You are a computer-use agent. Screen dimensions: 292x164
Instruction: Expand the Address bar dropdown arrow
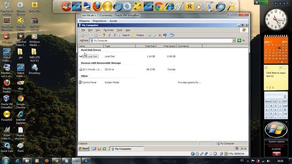(x=234, y=41)
